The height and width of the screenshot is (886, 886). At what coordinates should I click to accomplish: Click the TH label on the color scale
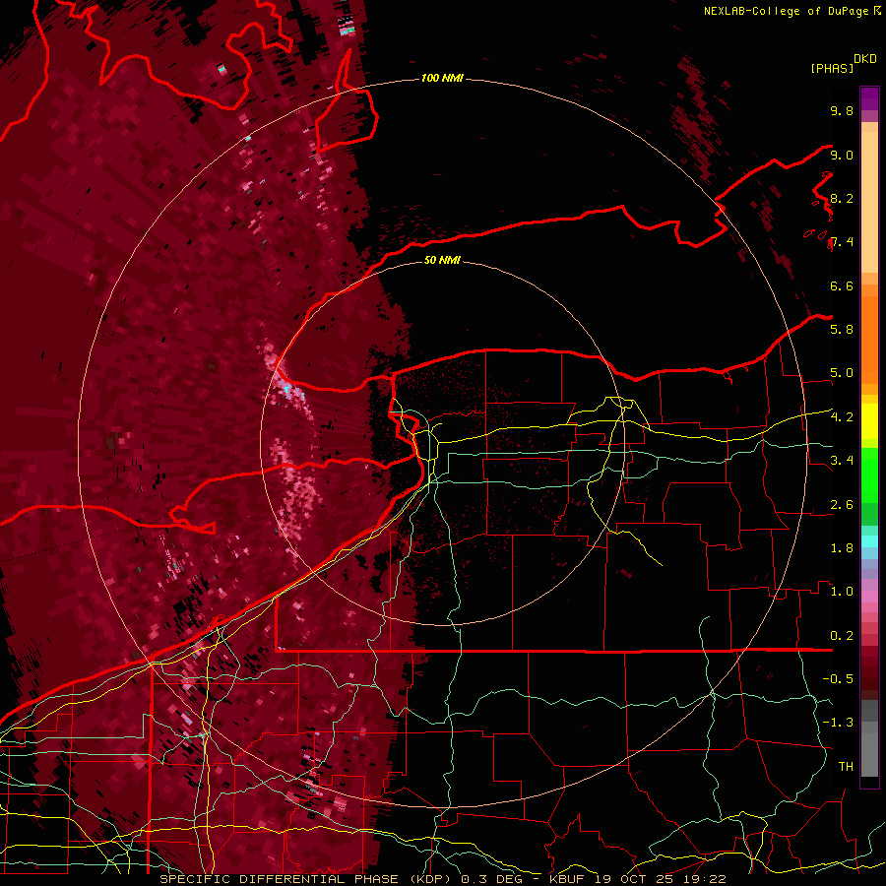pyautogui.click(x=846, y=766)
